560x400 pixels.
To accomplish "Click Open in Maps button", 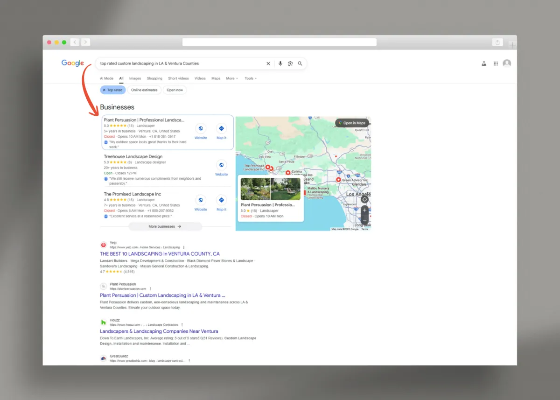I will 352,123.
